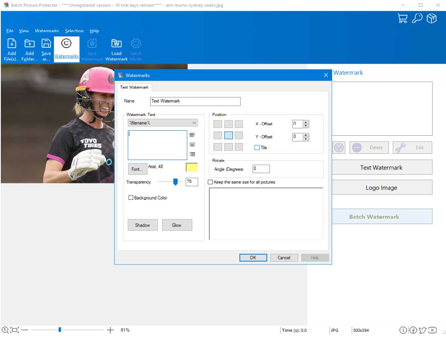
Task: Select the align text left icon
Action: click(192, 135)
